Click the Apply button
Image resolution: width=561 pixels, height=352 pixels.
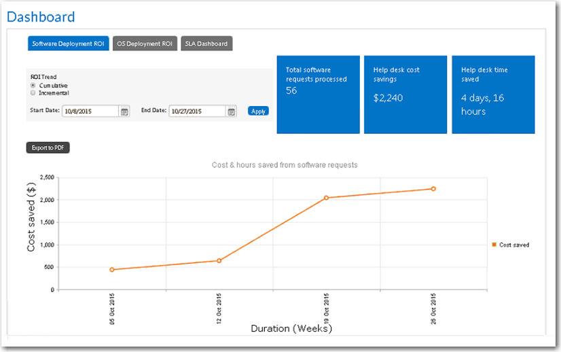(x=258, y=111)
